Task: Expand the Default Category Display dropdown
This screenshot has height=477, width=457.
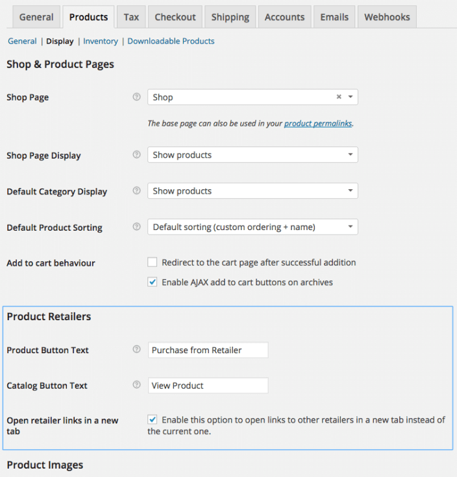Action: tap(253, 191)
